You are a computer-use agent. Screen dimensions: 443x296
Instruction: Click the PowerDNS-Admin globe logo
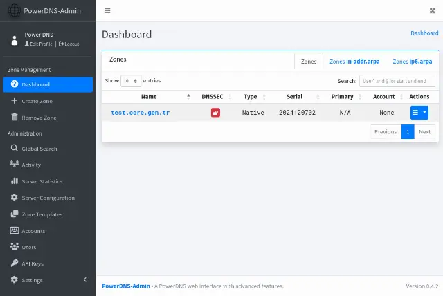point(14,11)
